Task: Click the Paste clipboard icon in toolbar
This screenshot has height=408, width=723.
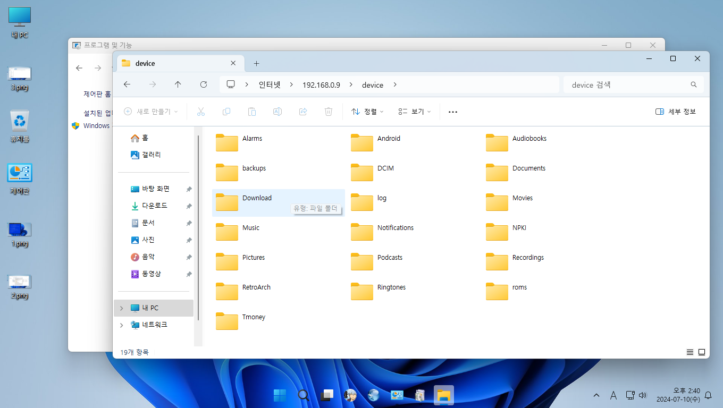Action: (252, 112)
